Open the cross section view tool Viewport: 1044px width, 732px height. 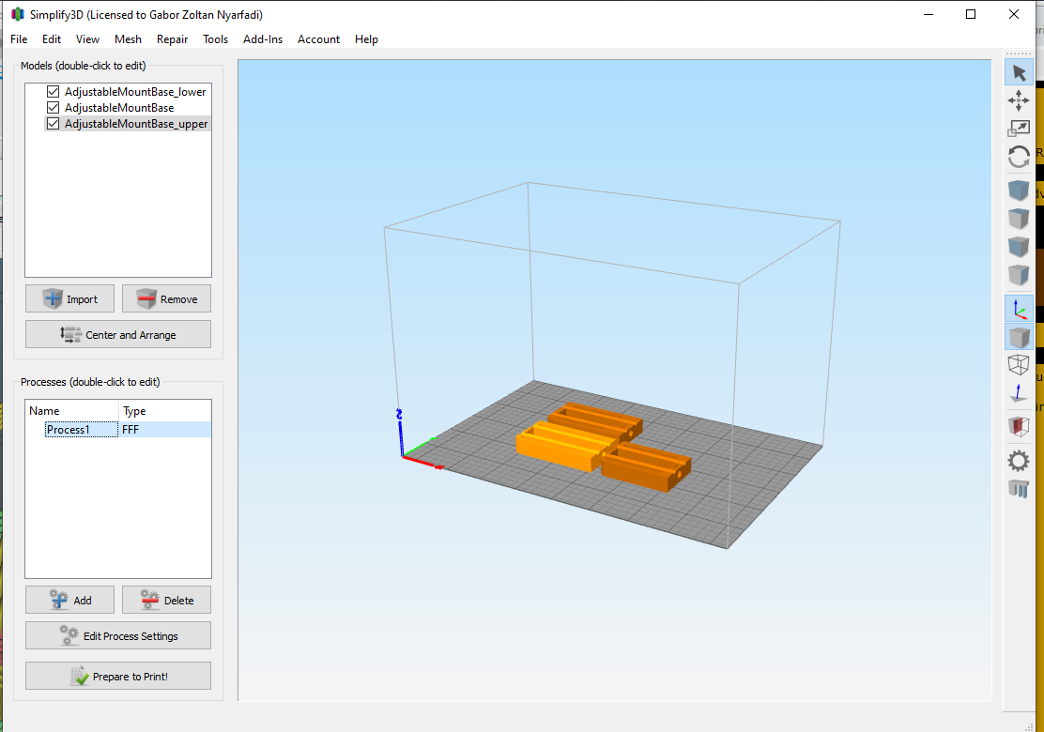click(x=1019, y=427)
